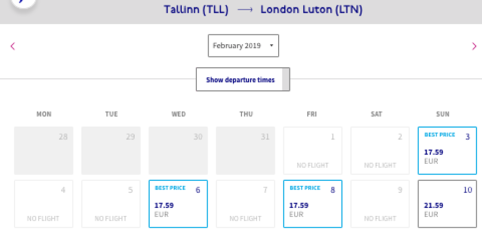Click the February 1 no-flight cell
The image size is (482, 231).
pos(313,151)
